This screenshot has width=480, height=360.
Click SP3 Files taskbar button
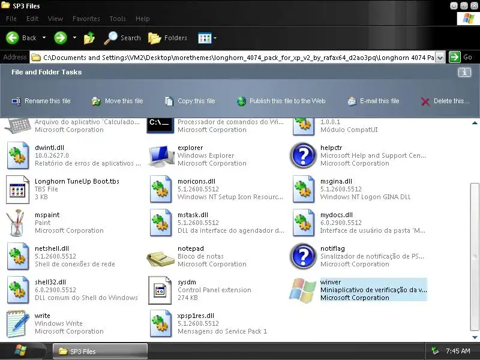[x=100, y=352]
